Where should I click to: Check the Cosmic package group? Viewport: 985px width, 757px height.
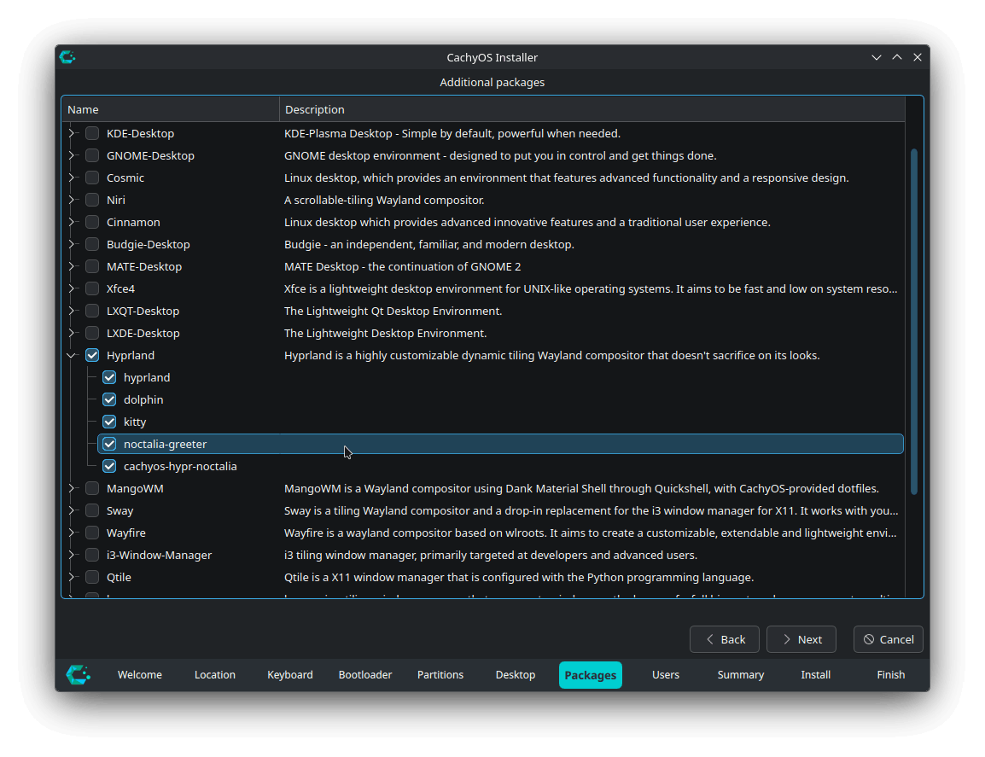pyautogui.click(x=92, y=178)
